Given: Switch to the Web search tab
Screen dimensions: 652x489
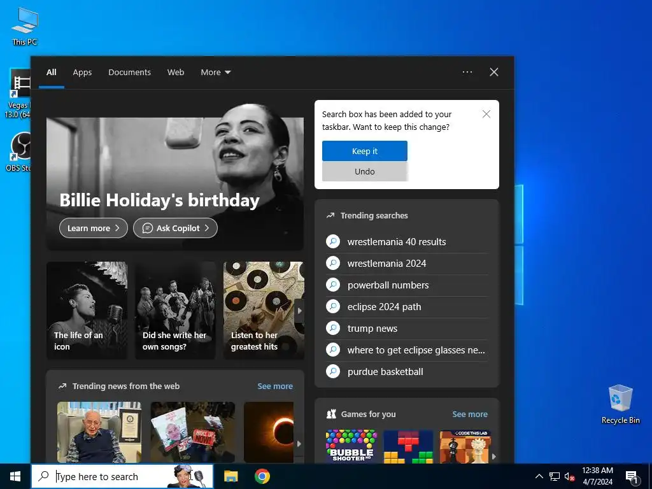Looking at the screenshot, I should tap(176, 73).
